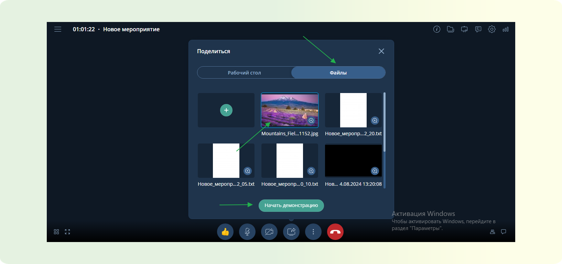Image resolution: width=562 pixels, height=264 pixels.
Task: Click the thumbs up reaction button
Action: 225,232
